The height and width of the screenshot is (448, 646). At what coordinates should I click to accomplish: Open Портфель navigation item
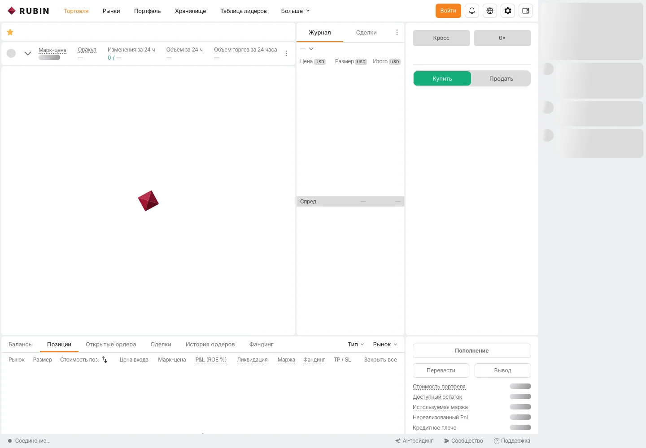tap(147, 11)
